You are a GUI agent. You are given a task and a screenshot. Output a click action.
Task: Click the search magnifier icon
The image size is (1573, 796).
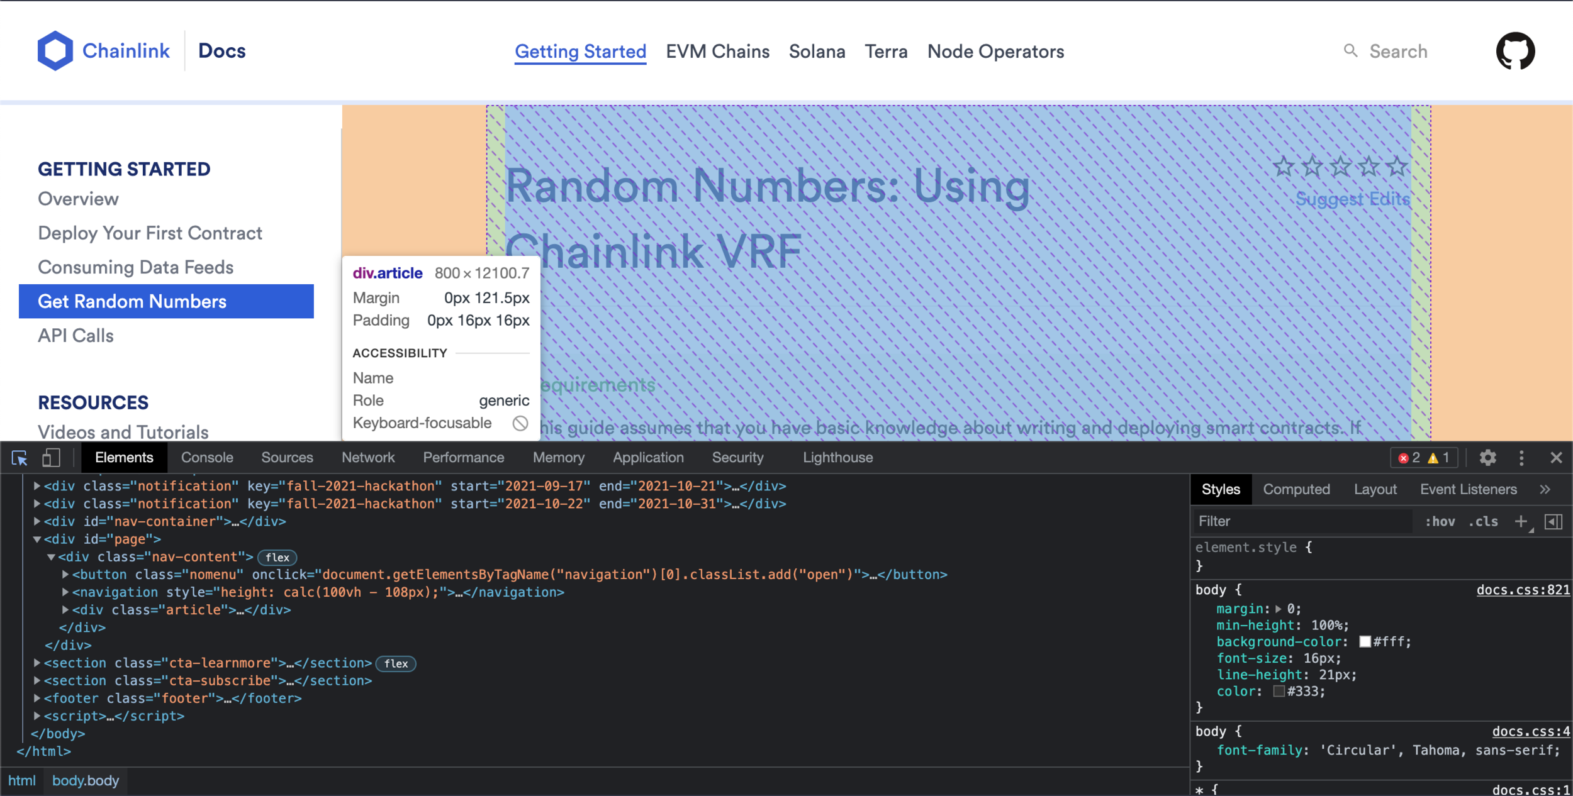(x=1350, y=50)
